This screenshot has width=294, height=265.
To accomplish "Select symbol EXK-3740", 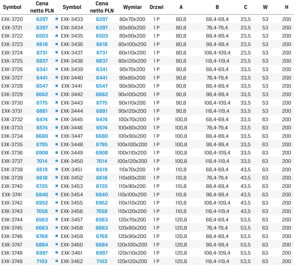I will coord(12,186).
